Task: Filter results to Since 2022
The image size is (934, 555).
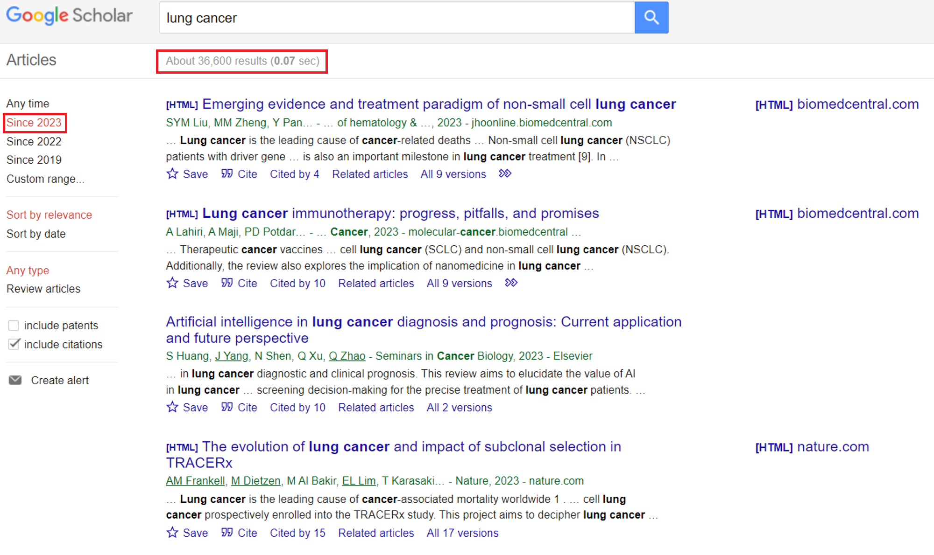Action: click(34, 141)
